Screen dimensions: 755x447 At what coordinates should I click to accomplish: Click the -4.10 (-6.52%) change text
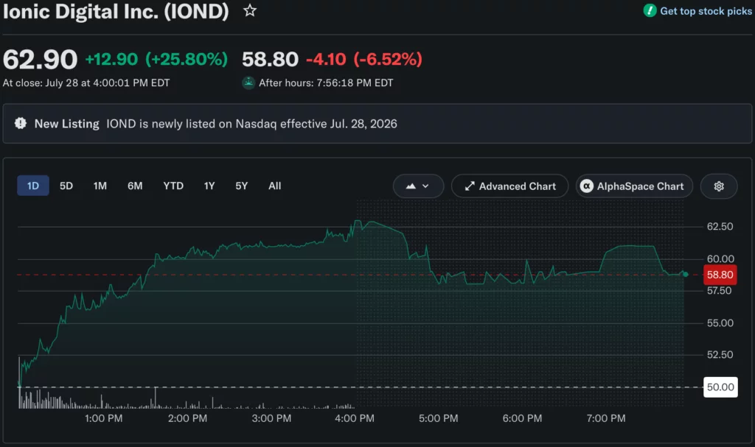tap(364, 59)
